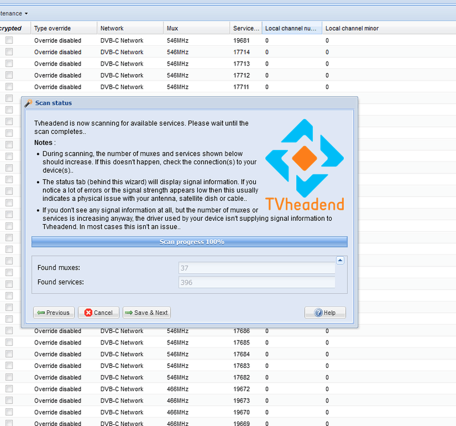Click 546MHz mux in row 19681
Viewport: 456px width, 426px height.
click(x=178, y=40)
